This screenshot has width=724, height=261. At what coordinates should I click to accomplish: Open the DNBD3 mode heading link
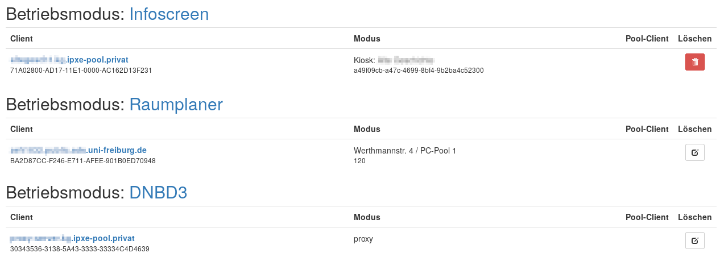click(x=158, y=193)
